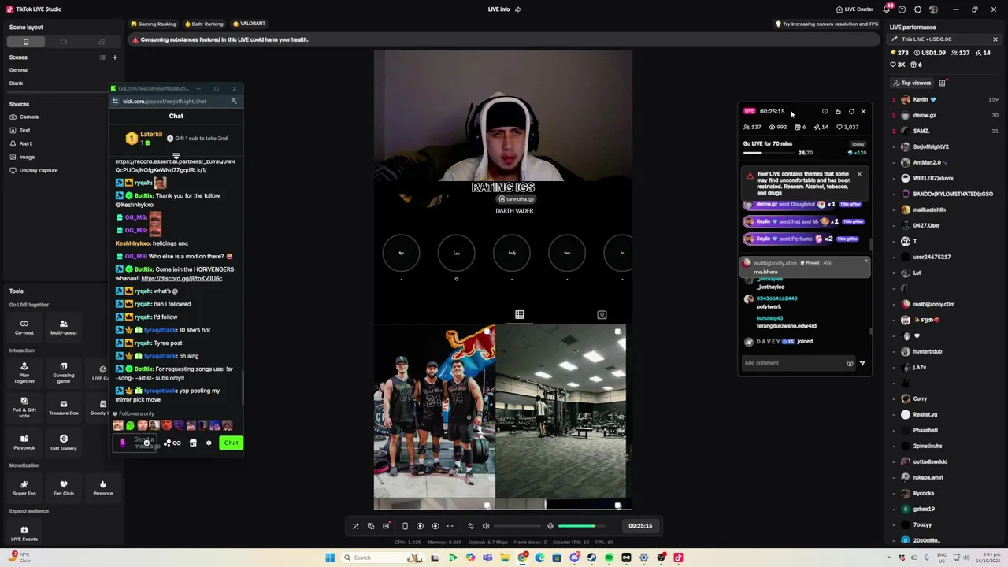Select the landscape scene layout option
The height and width of the screenshot is (567, 1008).
pos(64,42)
